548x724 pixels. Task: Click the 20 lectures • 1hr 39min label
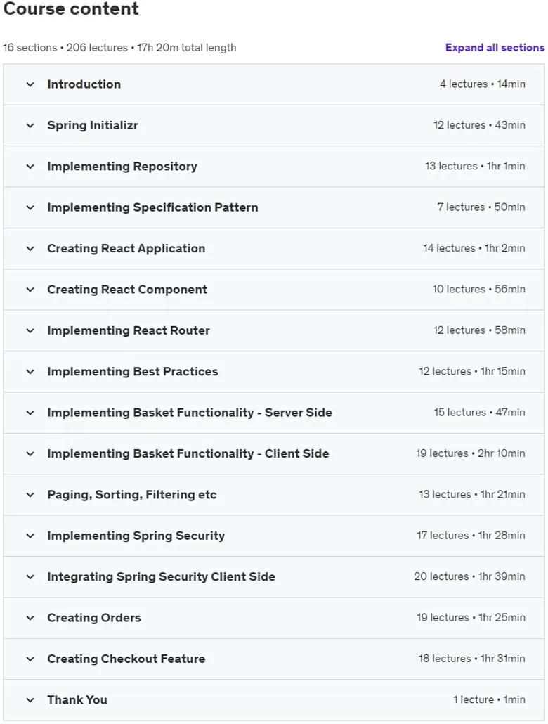[469, 576]
